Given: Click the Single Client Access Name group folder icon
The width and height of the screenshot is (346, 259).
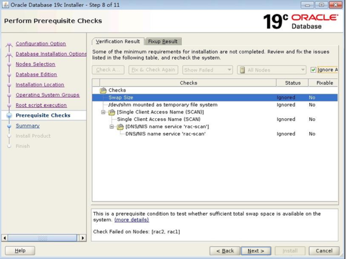Looking at the screenshot, I should click(112, 112).
